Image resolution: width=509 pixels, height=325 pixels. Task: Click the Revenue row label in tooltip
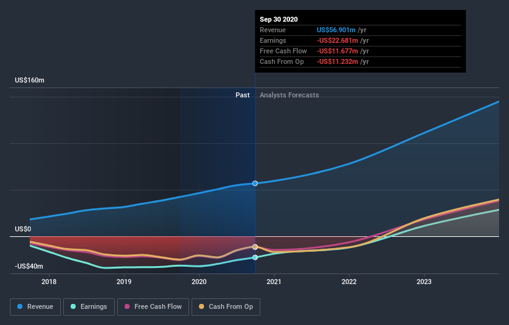point(273,30)
